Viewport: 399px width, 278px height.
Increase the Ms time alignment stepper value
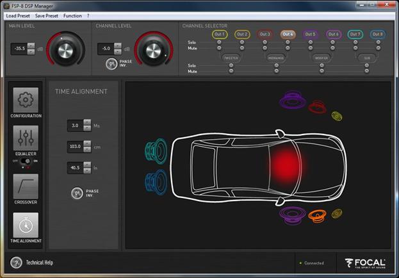click(x=86, y=123)
